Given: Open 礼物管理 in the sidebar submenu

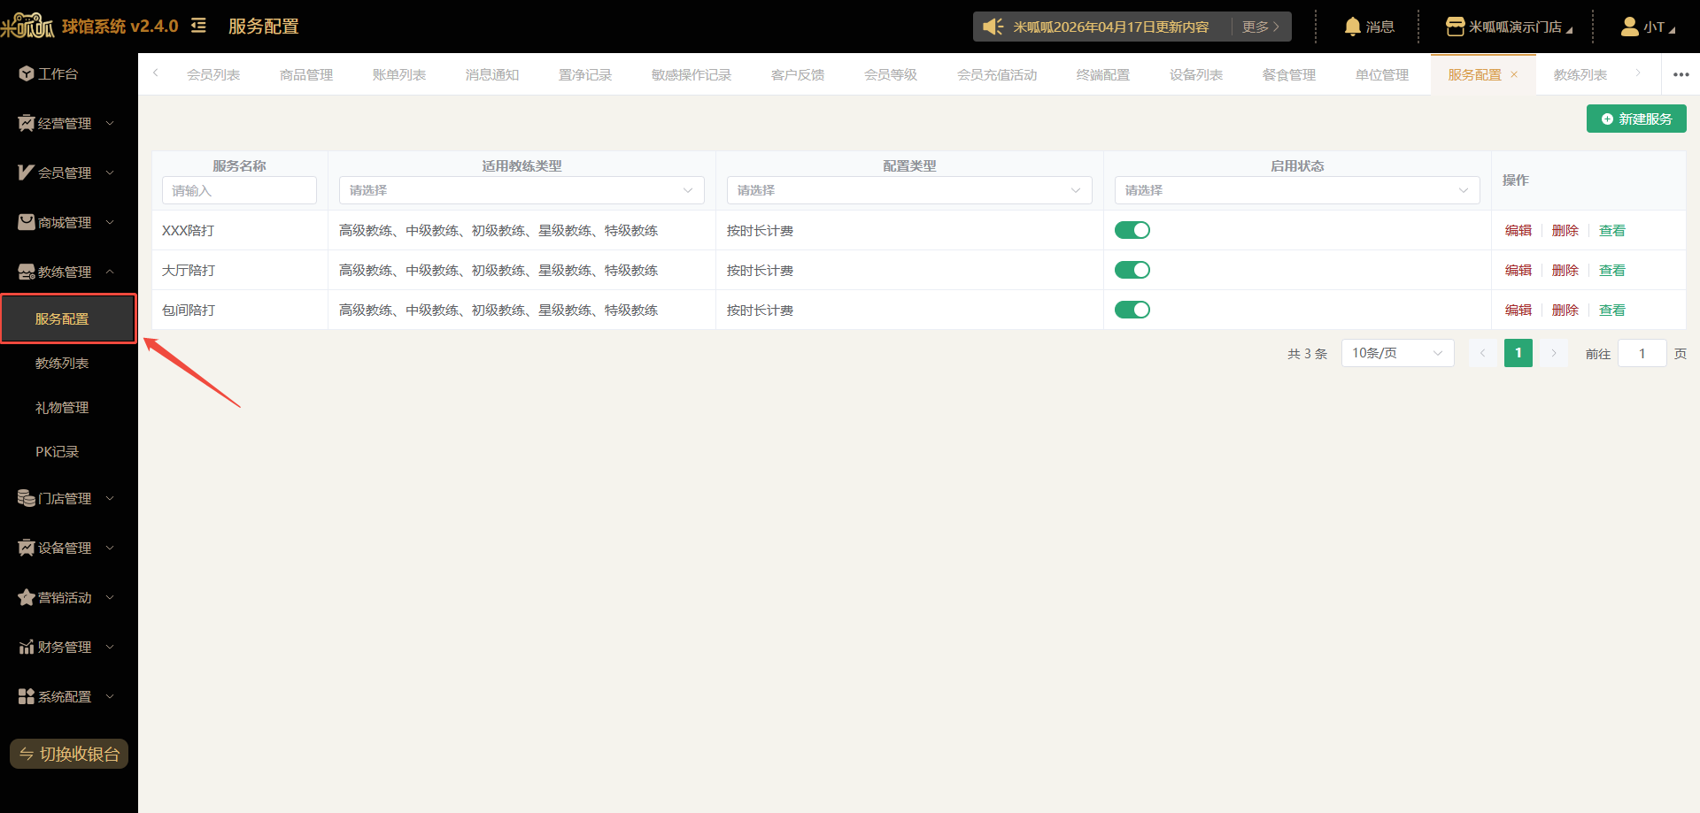Looking at the screenshot, I should pyautogui.click(x=62, y=407).
